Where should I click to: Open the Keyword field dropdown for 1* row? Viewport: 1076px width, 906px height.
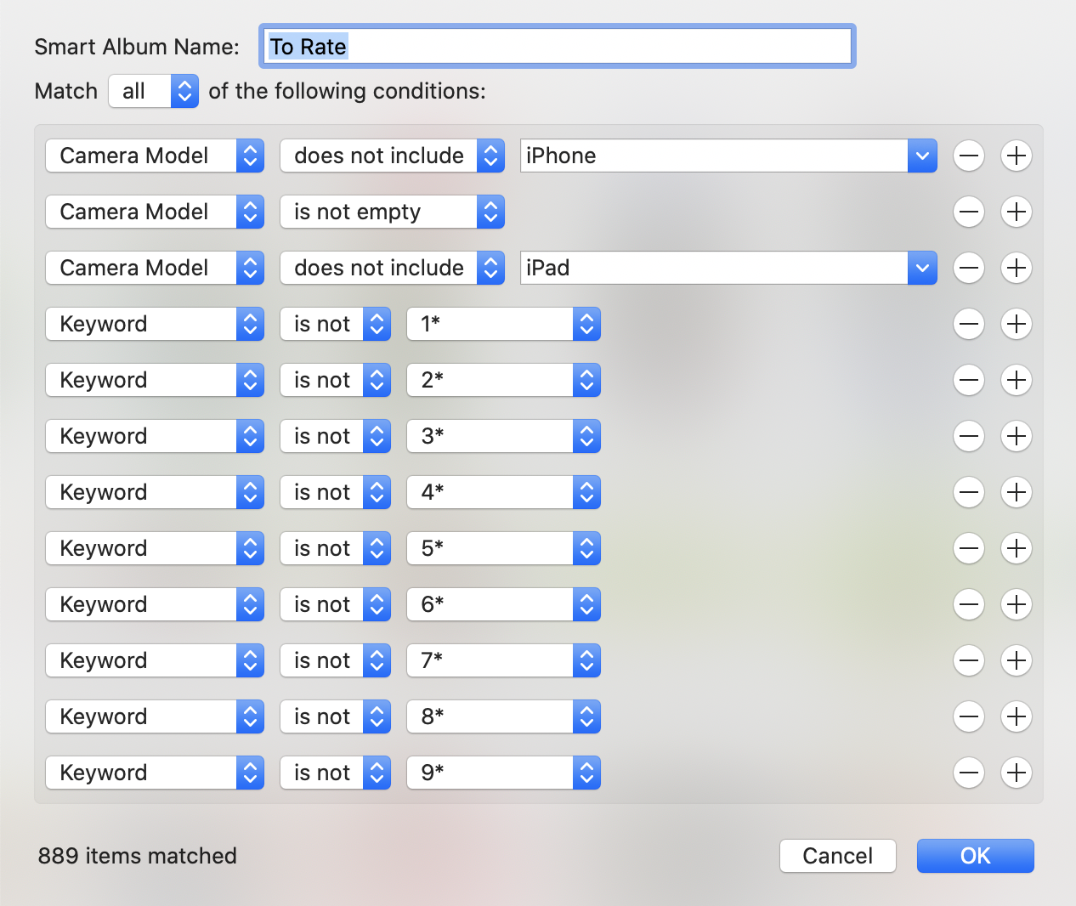pyautogui.click(x=155, y=324)
